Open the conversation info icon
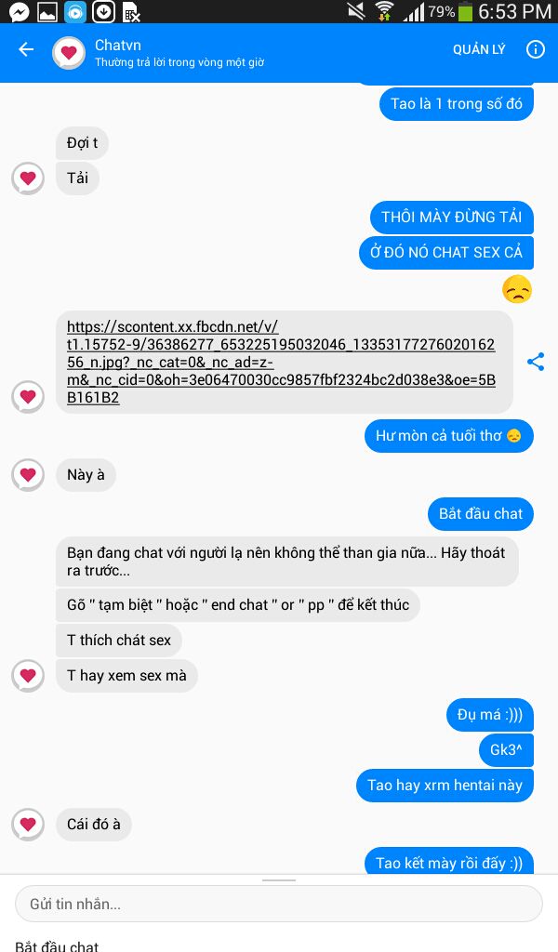This screenshot has height=952, width=558. [x=535, y=50]
